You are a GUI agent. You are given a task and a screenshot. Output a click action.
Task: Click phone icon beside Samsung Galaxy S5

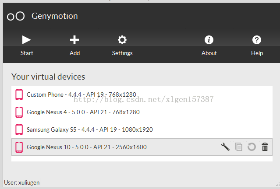click(19, 129)
